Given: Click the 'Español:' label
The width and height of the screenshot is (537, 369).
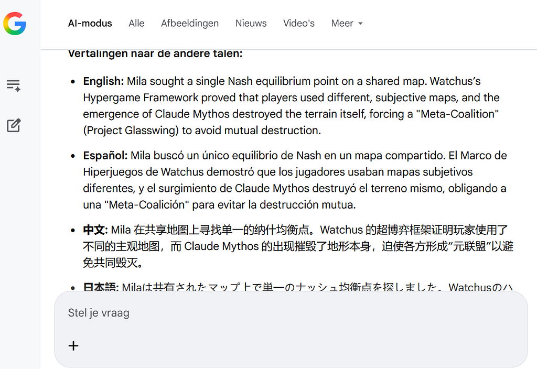Looking at the screenshot, I should [105, 155].
